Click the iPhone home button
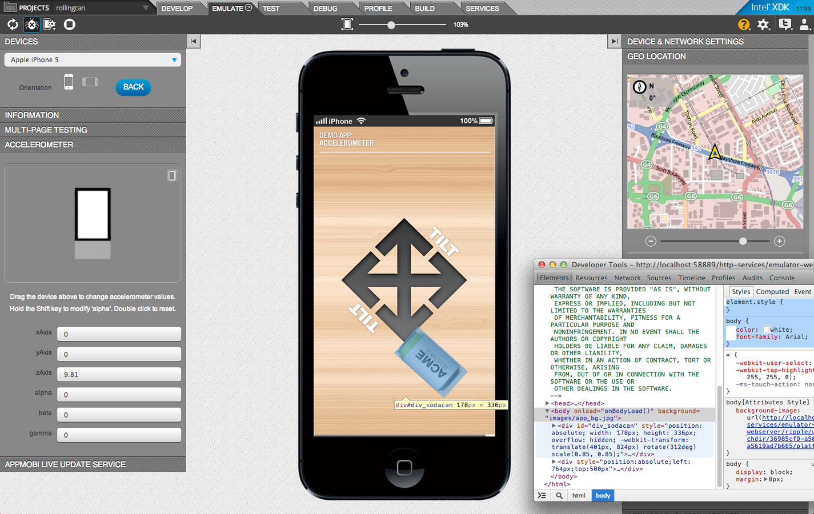Screen dimensions: 814x514 pyautogui.click(x=404, y=467)
